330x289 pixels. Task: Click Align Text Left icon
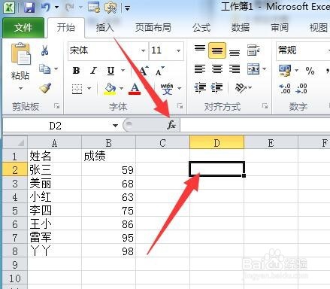click(x=200, y=68)
